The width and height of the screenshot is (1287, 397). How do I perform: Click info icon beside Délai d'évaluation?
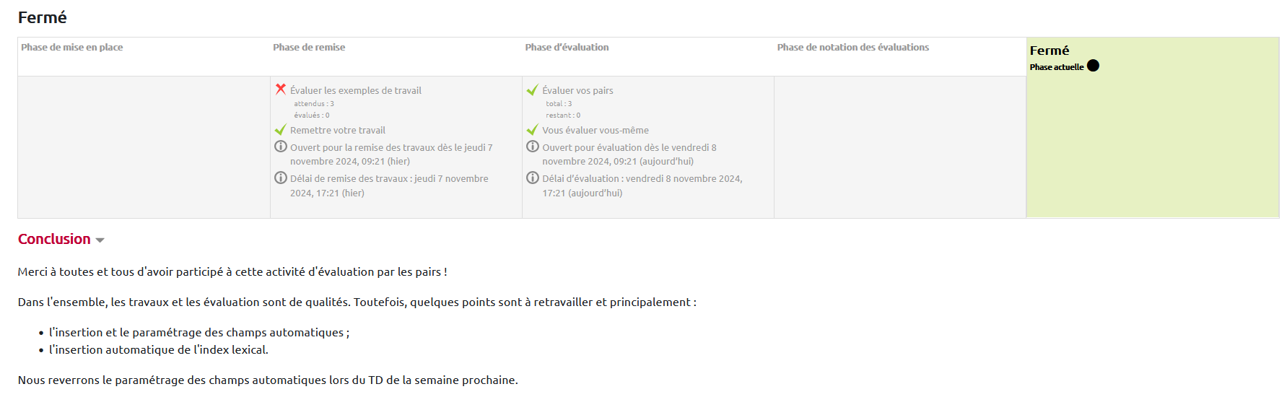point(533,178)
